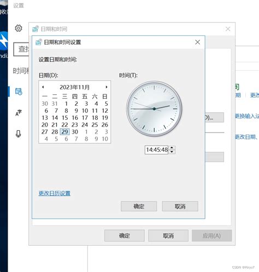Select November 26 in calendar
Screen dimensions: 259x272
pyautogui.click(x=105, y=125)
